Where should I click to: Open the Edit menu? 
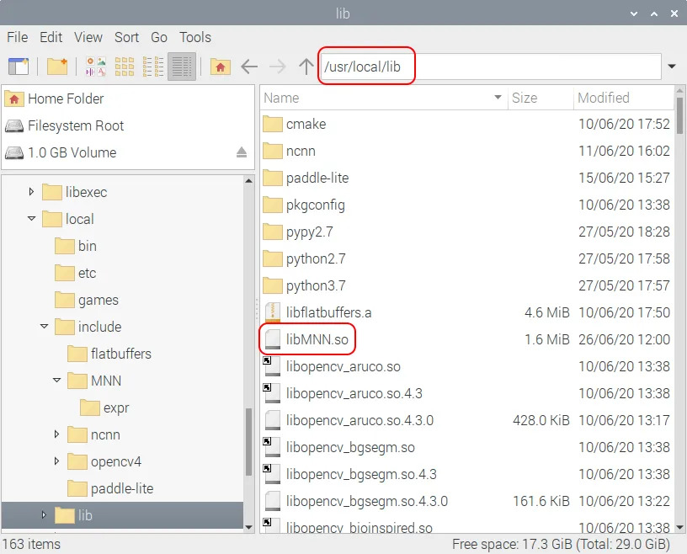point(51,37)
